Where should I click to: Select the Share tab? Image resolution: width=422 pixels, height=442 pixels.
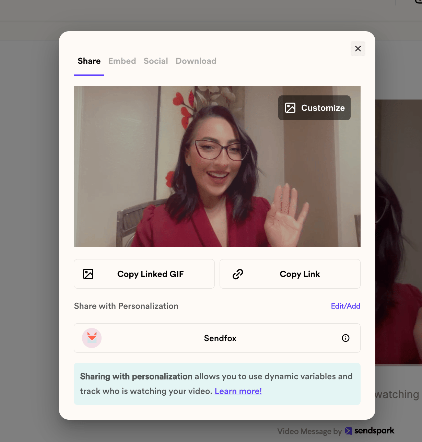(89, 61)
